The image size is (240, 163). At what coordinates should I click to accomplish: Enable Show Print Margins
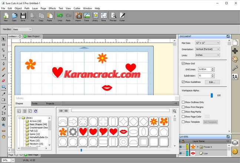[183, 107]
